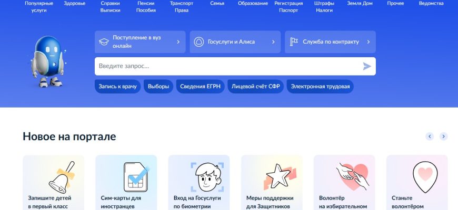Open the Популярные услуги menu category
458x210 pixels.
pyautogui.click(x=39, y=7)
